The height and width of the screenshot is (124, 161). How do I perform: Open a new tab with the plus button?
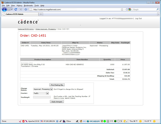pos(41,14)
